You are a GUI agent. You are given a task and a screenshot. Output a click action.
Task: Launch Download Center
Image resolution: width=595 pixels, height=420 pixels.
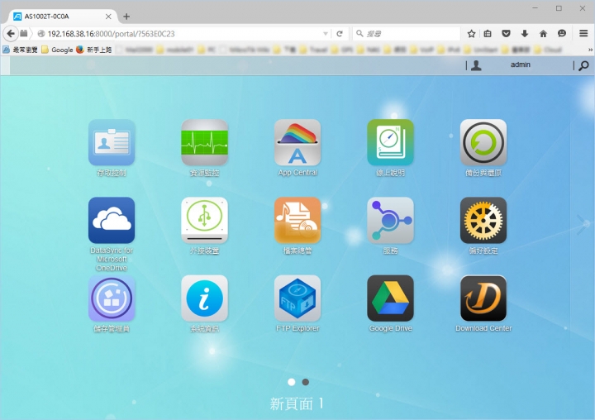point(483,298)
